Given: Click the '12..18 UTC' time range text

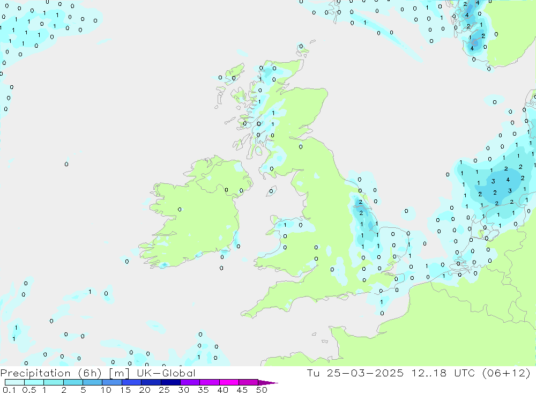Looking at the screenshot, I should tap(443, 373).
